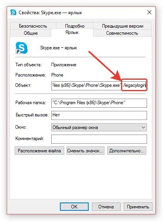164x223 pixels.
Task: Click the Рабочая папка text field
Action: [99, 103]
